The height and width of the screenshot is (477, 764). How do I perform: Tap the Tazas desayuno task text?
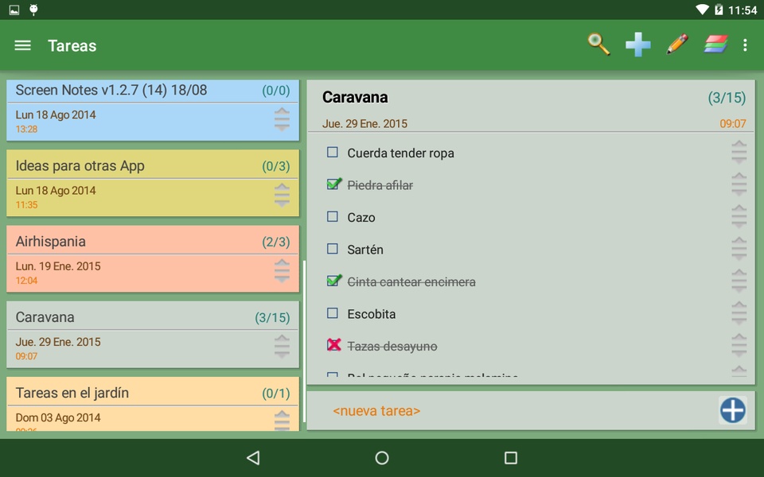(x=392, y=346)
